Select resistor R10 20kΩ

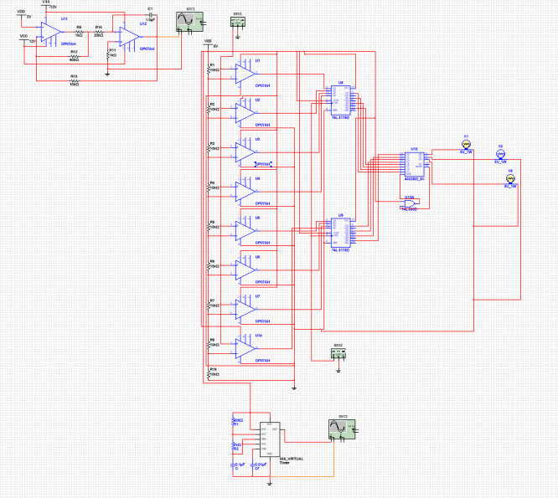tap(99, 32)
